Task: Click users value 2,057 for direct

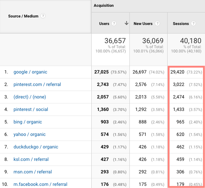Action: tap(103, 97)
